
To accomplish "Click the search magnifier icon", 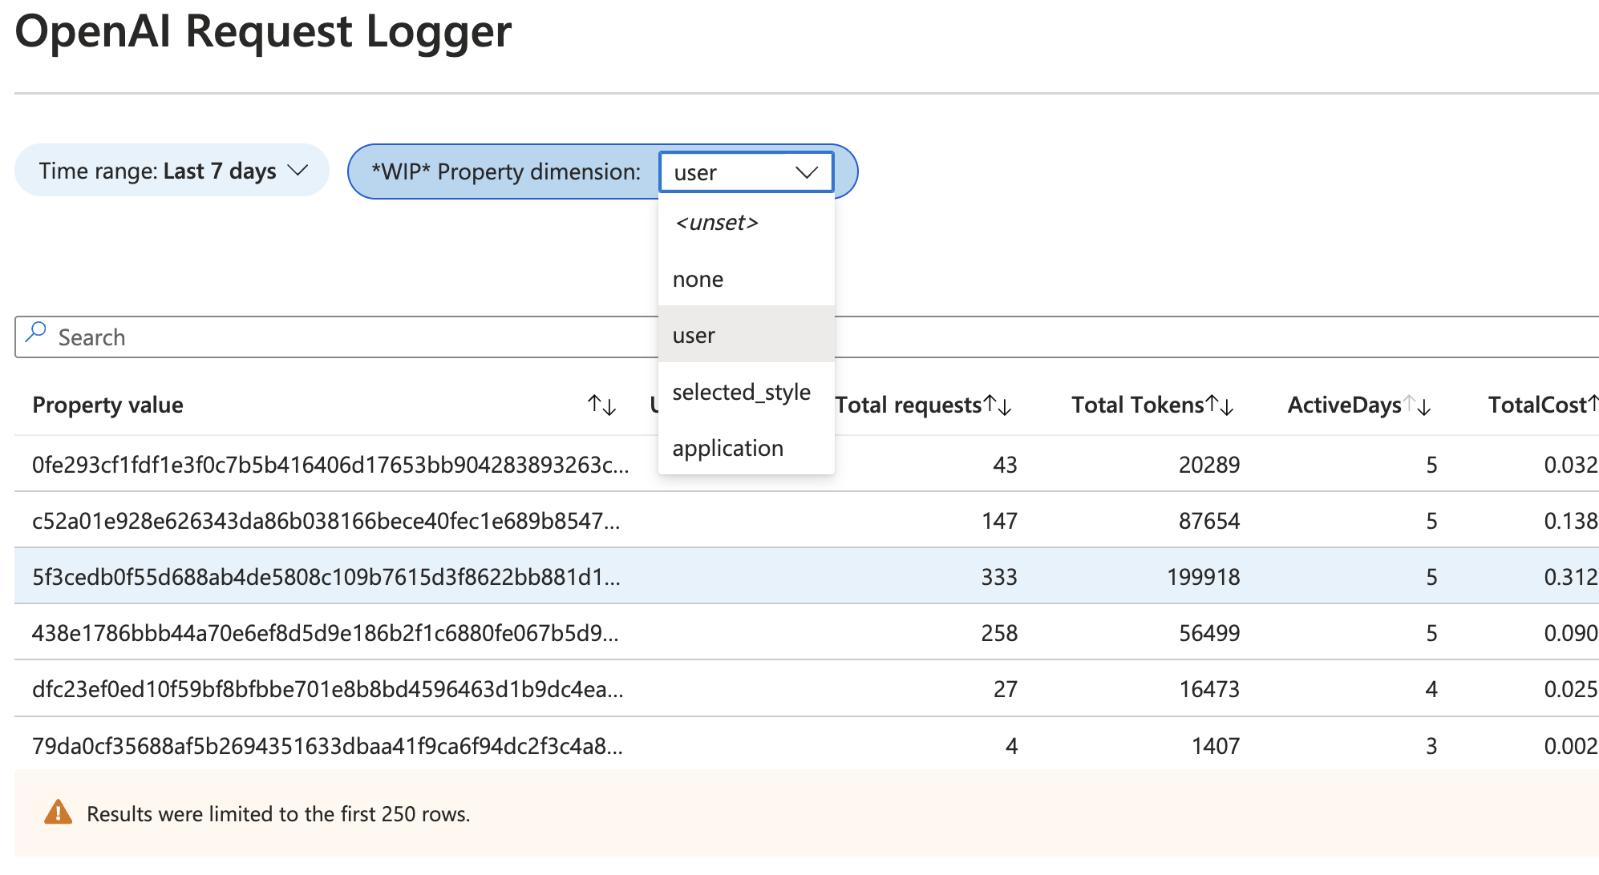I will coord(35,333).
